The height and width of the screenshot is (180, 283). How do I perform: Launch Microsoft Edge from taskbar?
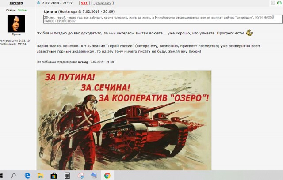27,176
